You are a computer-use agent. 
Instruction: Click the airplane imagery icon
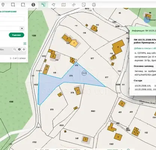tap(74, 5)
